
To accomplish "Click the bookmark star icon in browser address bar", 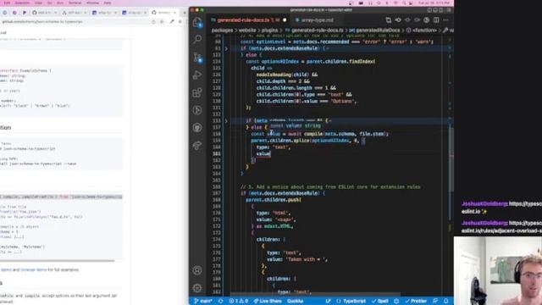I will (162, 21).
